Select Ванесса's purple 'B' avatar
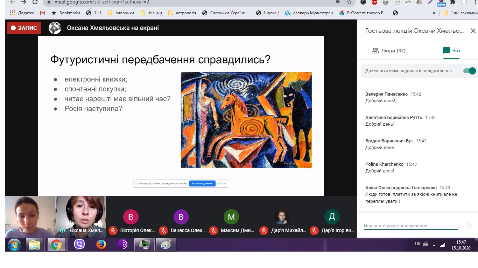 coord(181,217)
